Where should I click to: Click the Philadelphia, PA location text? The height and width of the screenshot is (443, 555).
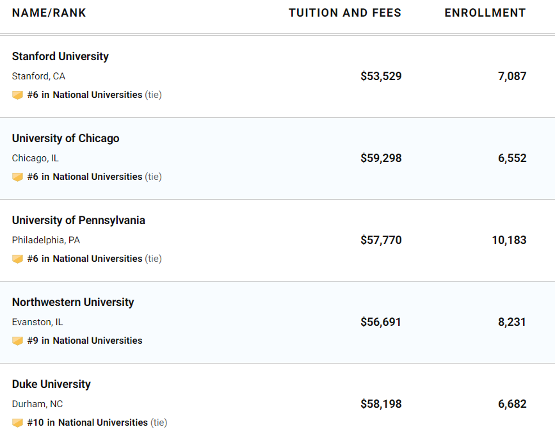(x=46, y=240)
